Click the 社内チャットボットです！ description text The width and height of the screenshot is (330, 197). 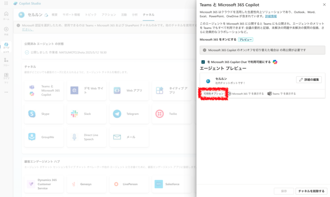(x=230, y=83)
